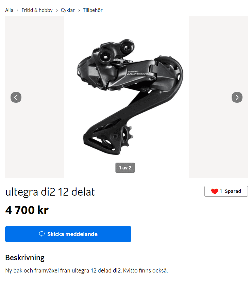
Task: Click the saved count number beside heart
Action: tap(221, 191)
